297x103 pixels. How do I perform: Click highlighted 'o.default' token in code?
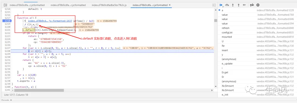tap(29, 30)
